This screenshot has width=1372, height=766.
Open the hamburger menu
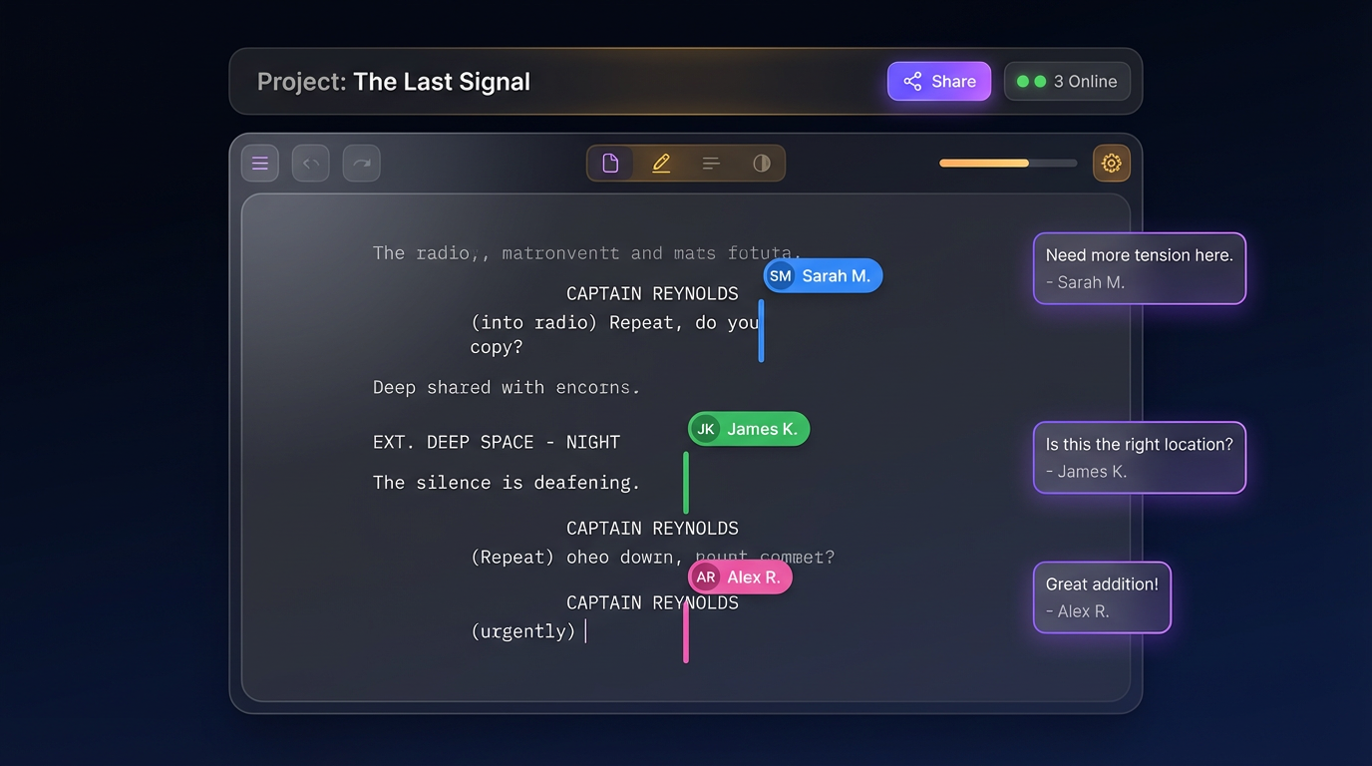[260, 163]
